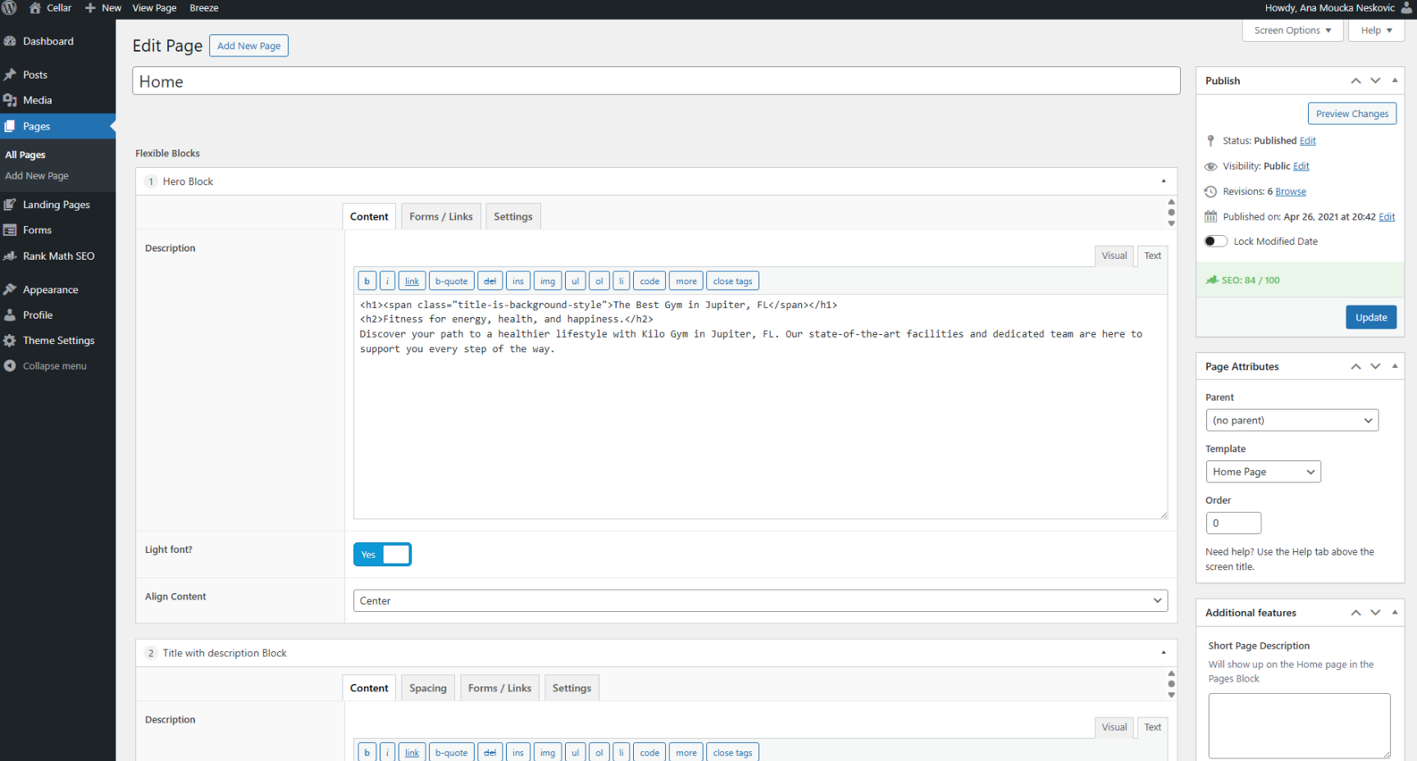The image size is (1417, 761).
Task: Collapse Title with description Block
Action: 1163,653
